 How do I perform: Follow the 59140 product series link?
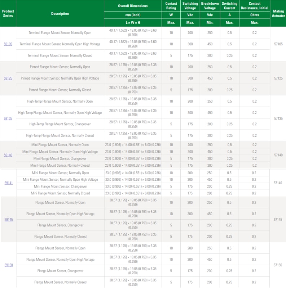tap(8, 155)
